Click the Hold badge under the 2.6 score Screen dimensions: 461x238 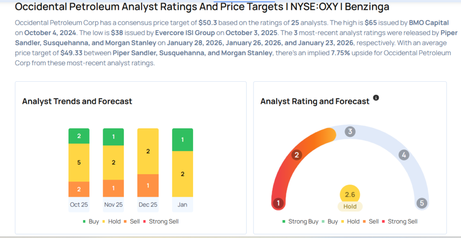350,207
